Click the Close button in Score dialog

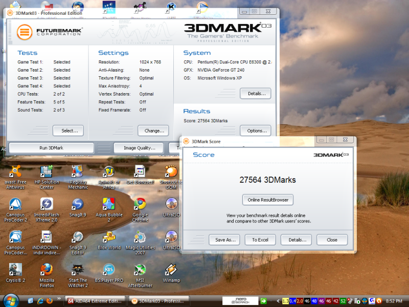coord(332,239)
